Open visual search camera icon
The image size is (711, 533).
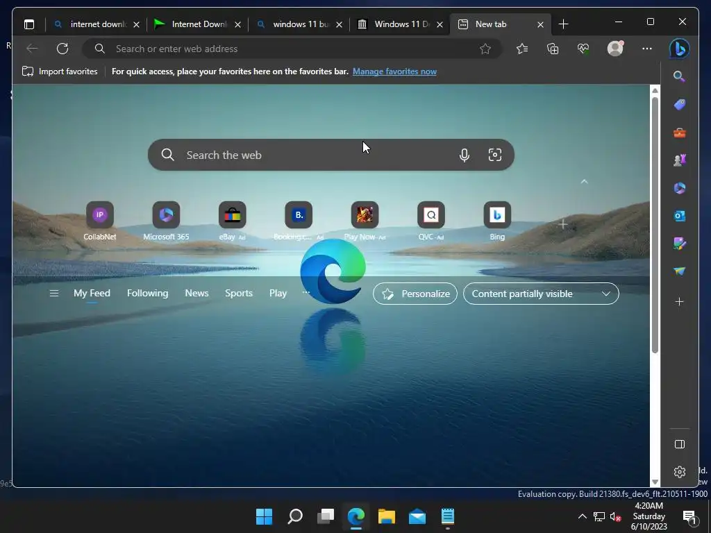point(494,155)
